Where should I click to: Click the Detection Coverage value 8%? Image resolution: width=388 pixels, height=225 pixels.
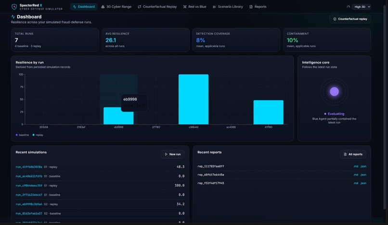coord(200,40)
